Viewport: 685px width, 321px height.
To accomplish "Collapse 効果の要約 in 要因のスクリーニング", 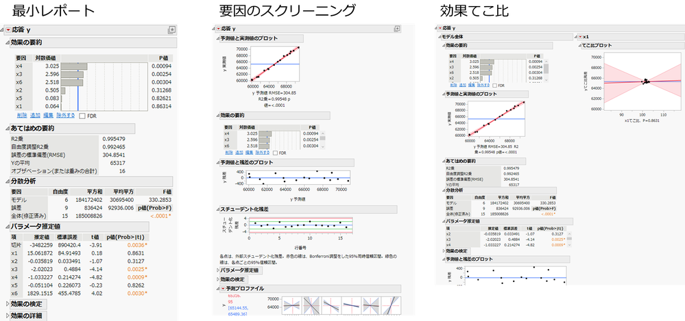I will (x=217, y=115).
